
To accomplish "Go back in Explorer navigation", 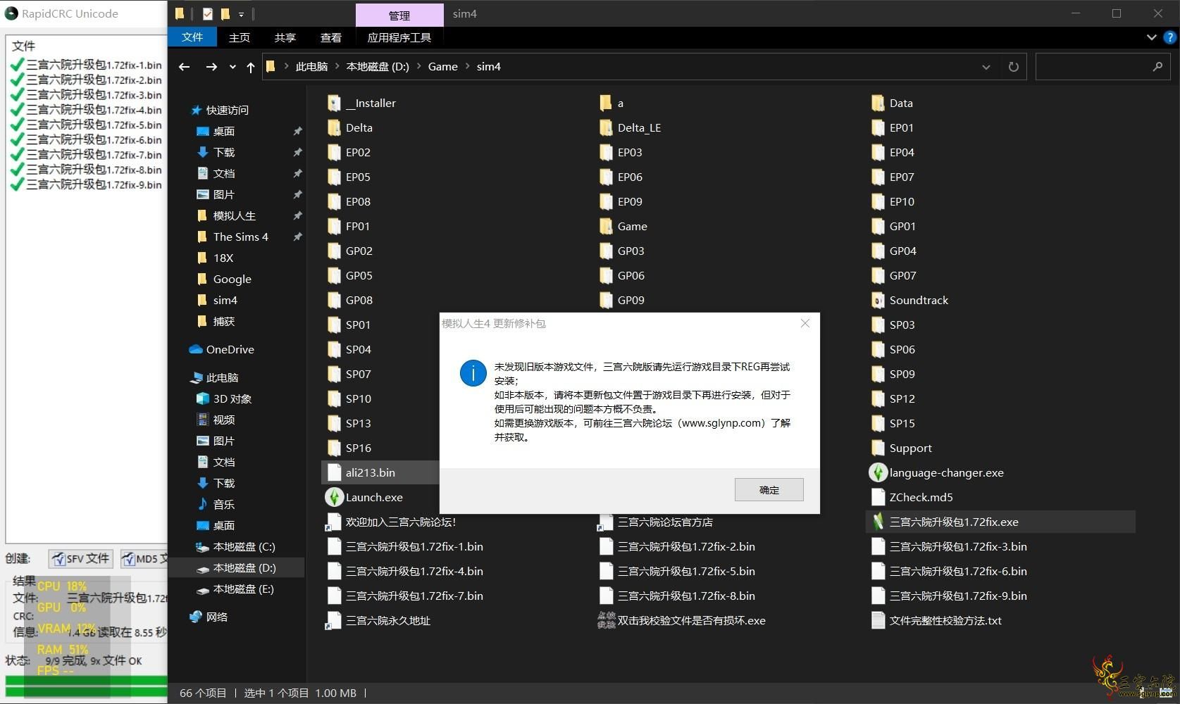I will pos(185,67).
